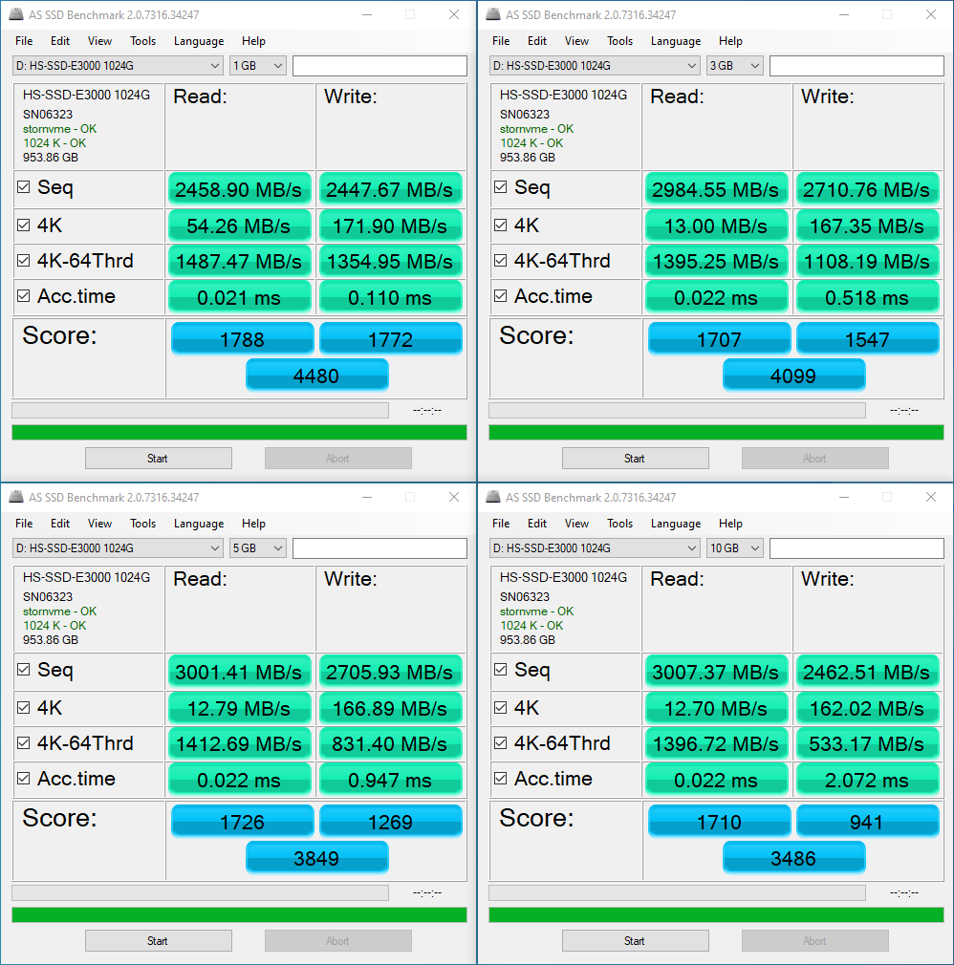Open the drive selector in the 1 GB window
The image size is (954, 965).
point(118,66)
